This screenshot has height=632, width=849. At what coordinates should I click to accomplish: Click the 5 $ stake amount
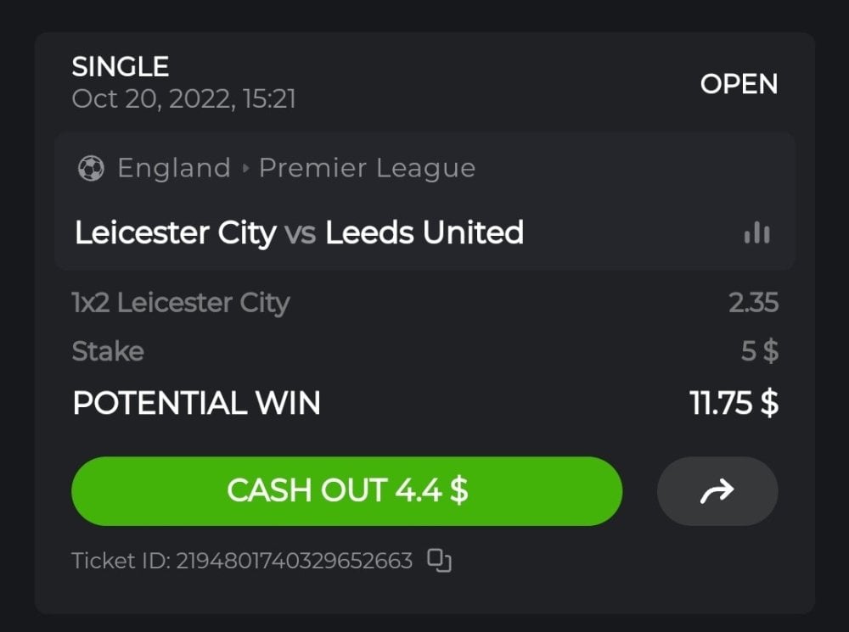(759, 351)
